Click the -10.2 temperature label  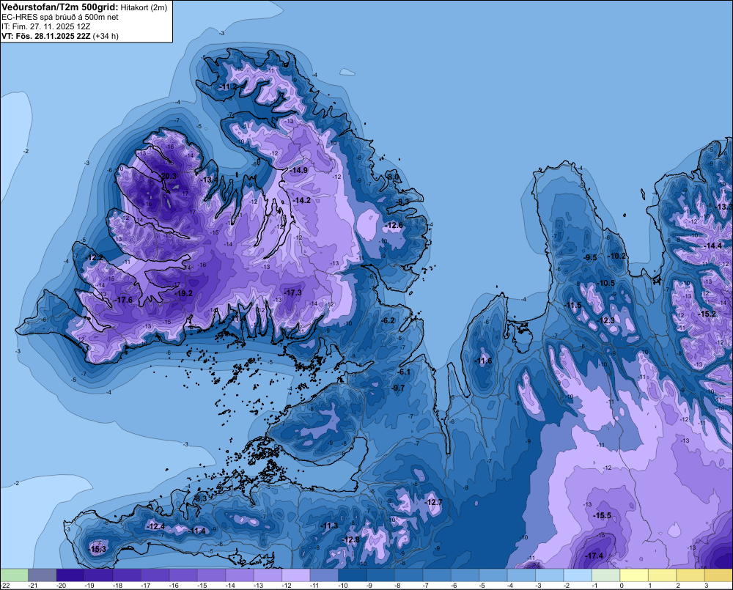click(x=616, y=257)
